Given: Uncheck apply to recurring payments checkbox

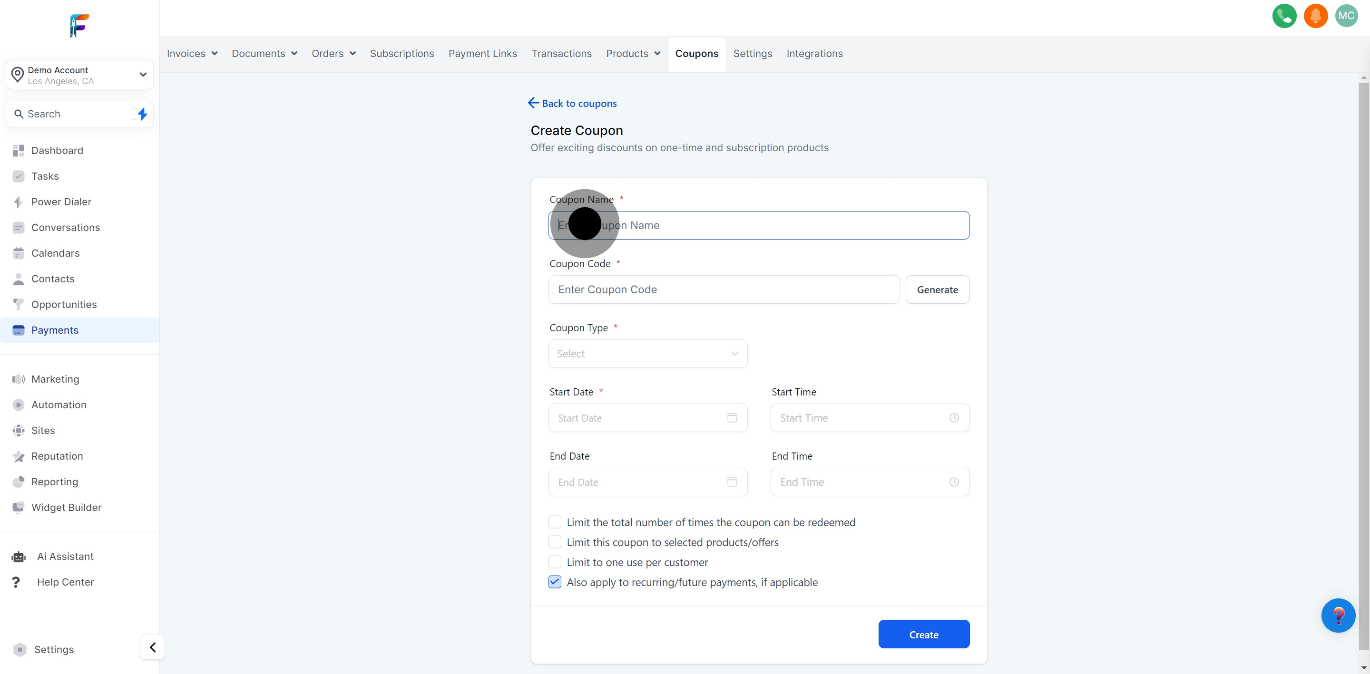Looking at the screenshot, I should [x=555, y=582].
